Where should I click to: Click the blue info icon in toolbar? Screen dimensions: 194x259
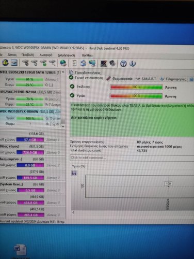(x=132, y=64)
